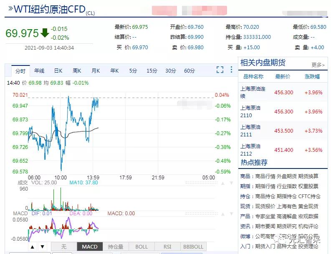The image size is (331, 254).
Task: Open 上海原油 2112 contract
Action: click(x=283, y=150)
